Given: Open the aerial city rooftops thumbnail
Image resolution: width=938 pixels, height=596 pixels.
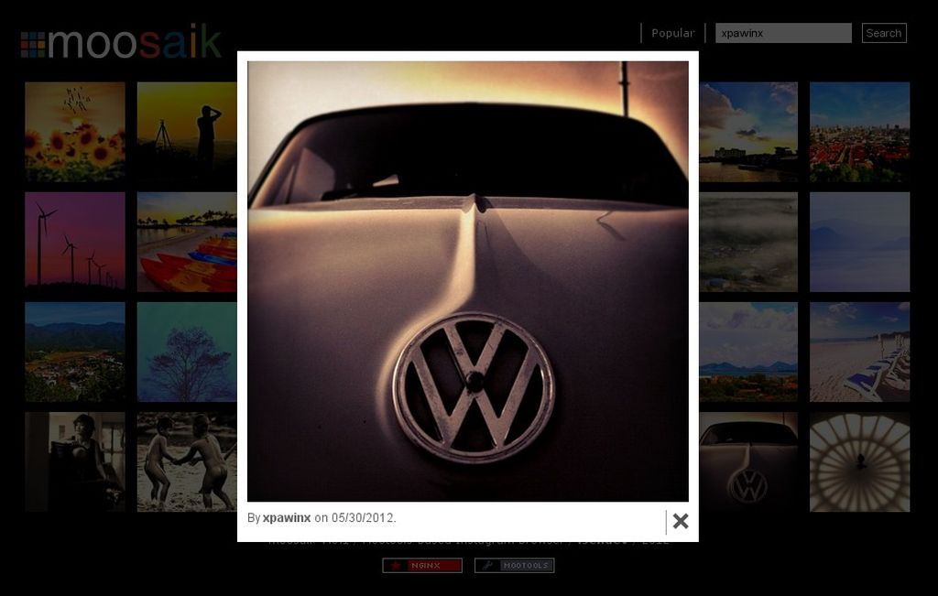Looking at the screenshot, I should 859,132.
